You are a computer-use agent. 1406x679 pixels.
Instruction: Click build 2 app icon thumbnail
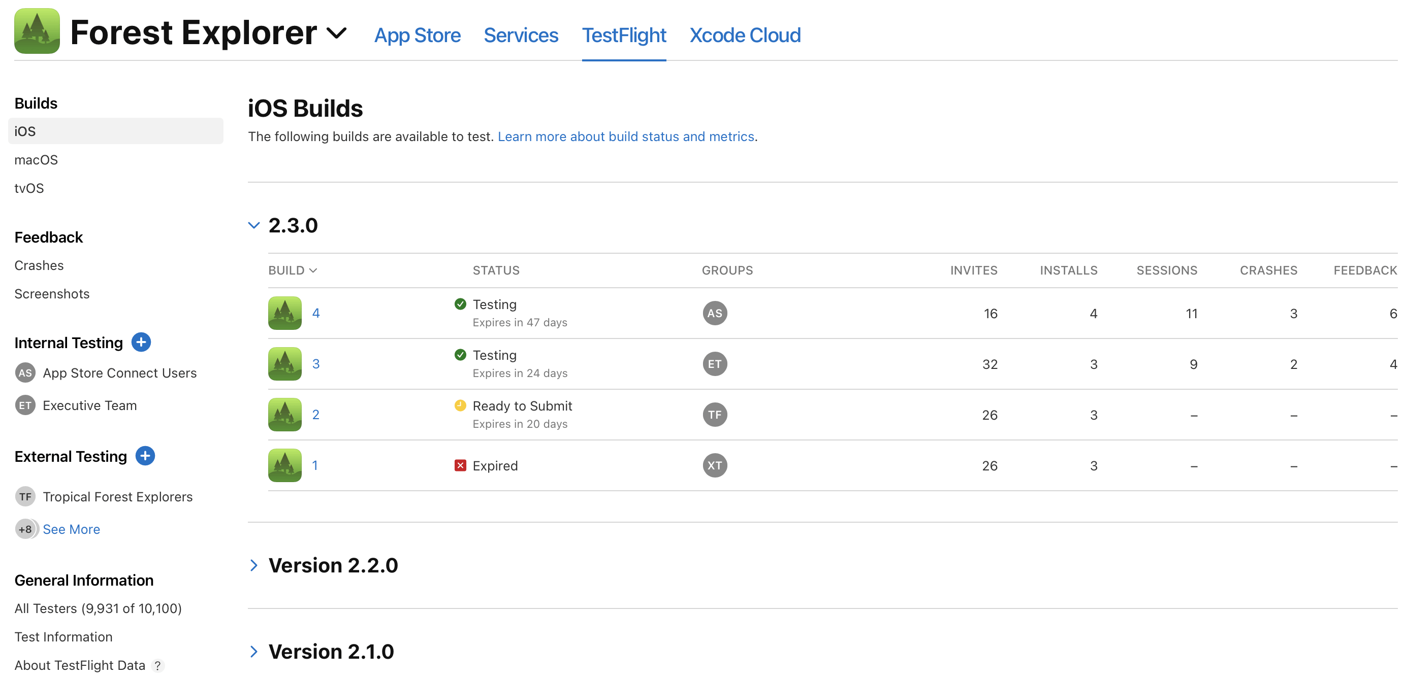(284, 415)
